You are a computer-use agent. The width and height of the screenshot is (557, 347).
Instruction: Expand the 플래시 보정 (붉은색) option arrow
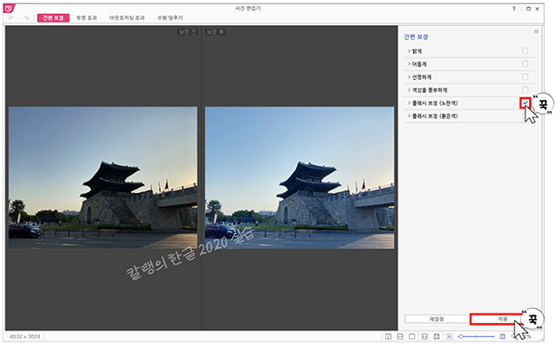[408, 116]
